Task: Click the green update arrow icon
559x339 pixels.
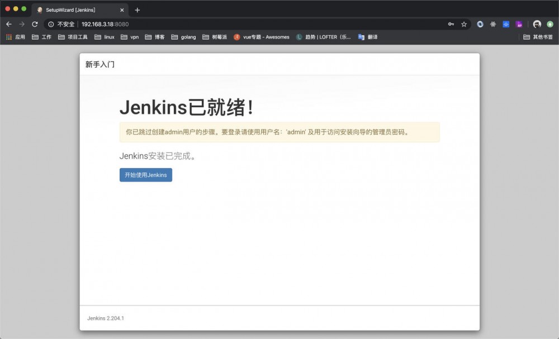Action: click(x=550, y=25)
